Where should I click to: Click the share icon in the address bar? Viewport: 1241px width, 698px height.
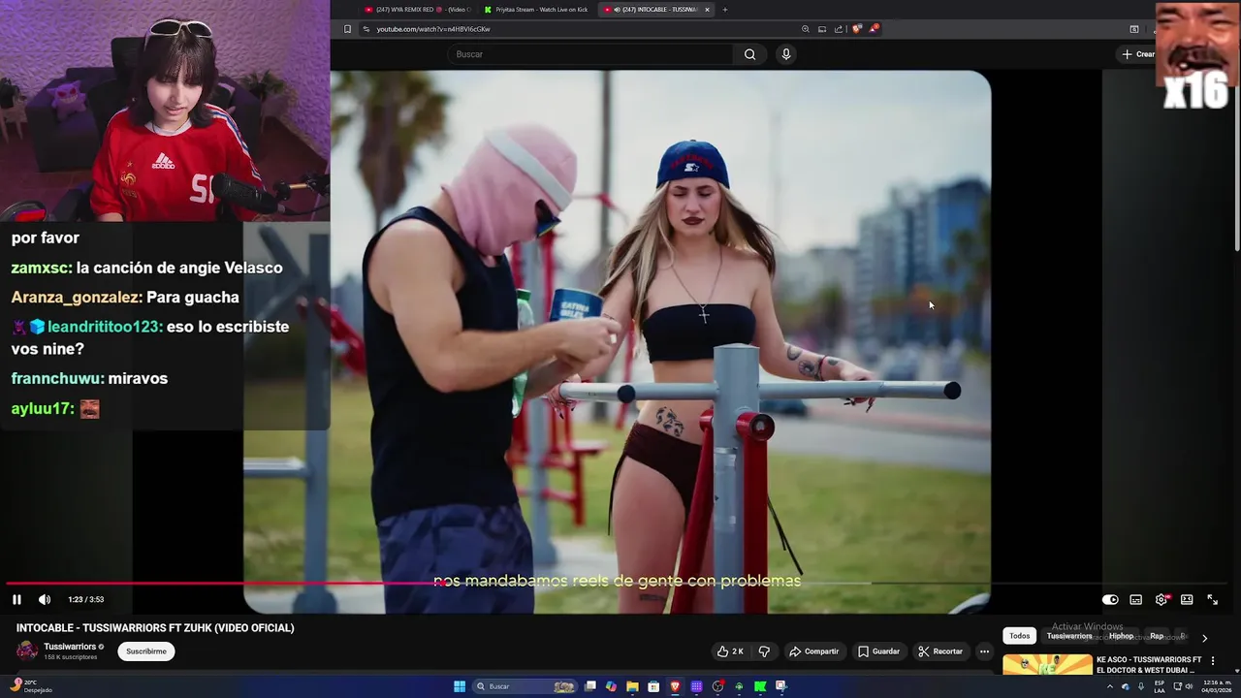point(839,29)
